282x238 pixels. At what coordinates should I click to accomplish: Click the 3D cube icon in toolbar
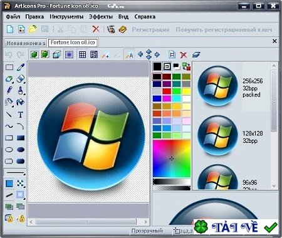tap(56, 54)
